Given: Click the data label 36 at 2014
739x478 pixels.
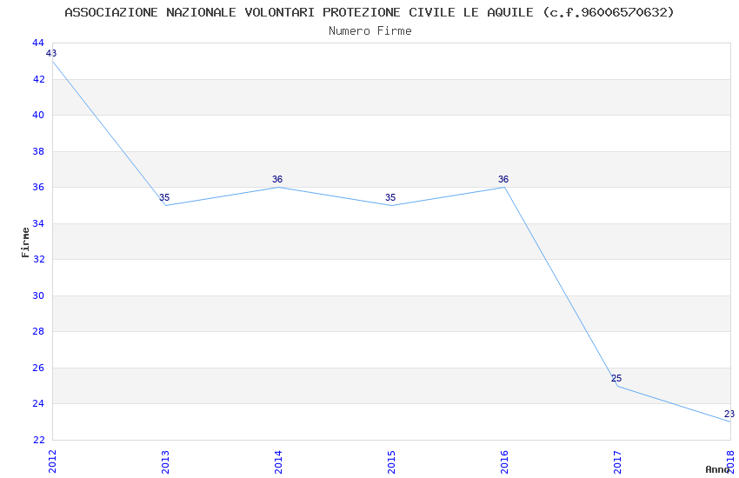Looking at the screenshot, I should coord(277,179).
